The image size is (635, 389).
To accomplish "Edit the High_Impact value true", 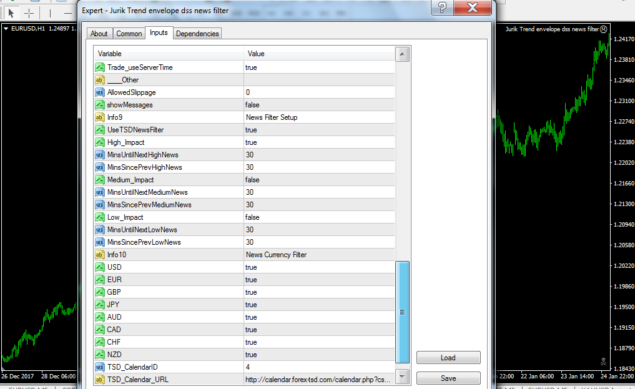I will (x=319, y=142).
